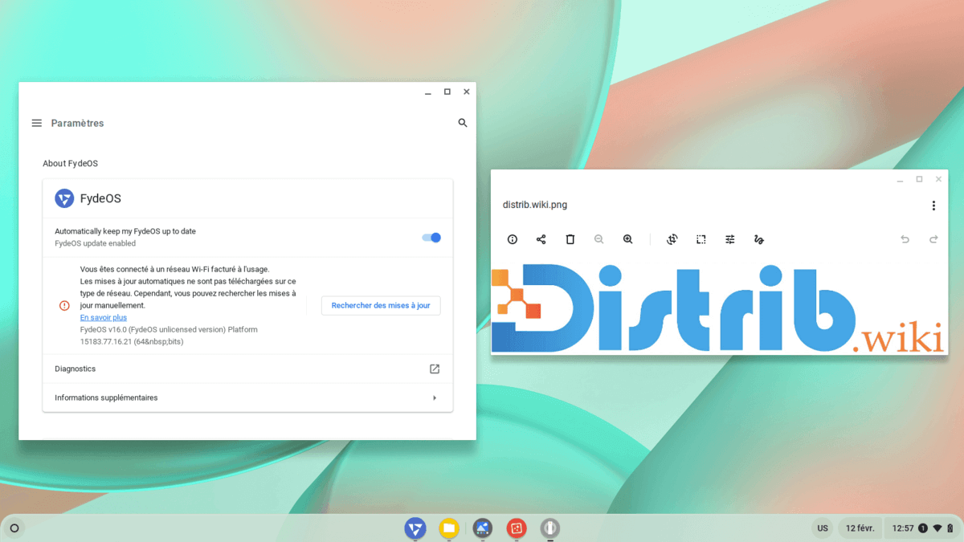Minimize the gallery window
Screen dimensions: 964x542
[900, 180]
